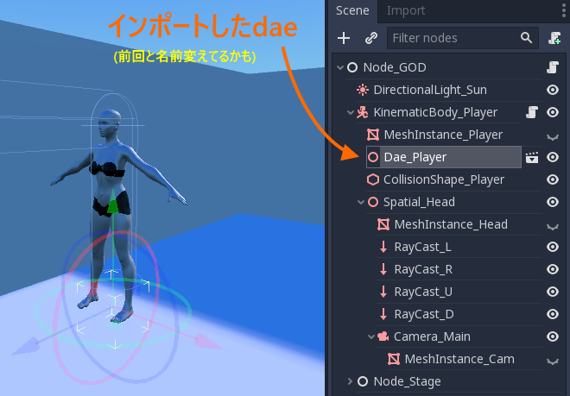Switch to the Import tab
The width and height of the screenshot is (570, 396).
[x=406, y=11]
